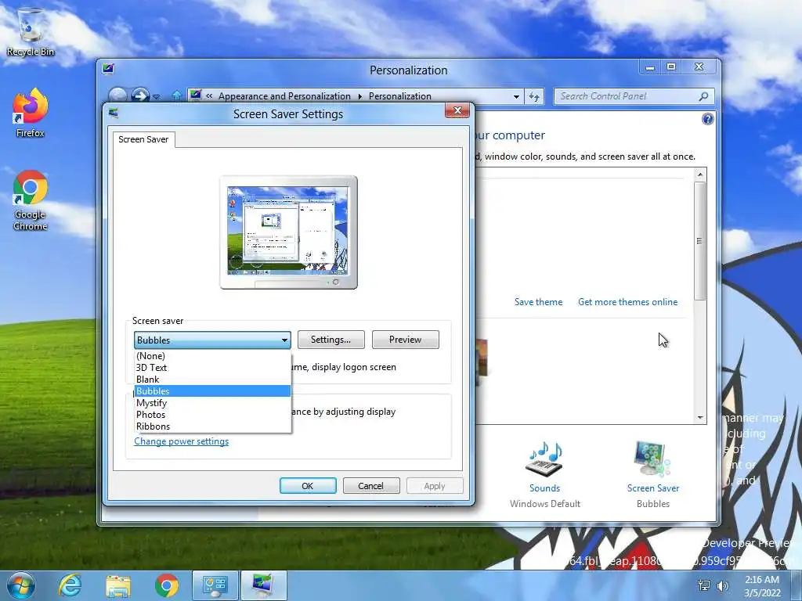Go back with Personalization back arrow
802x601 pixels.
pos(117,95)
